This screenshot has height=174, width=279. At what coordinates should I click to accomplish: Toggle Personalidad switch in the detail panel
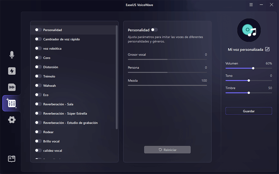pyautogui.click(x=154, y=30)
